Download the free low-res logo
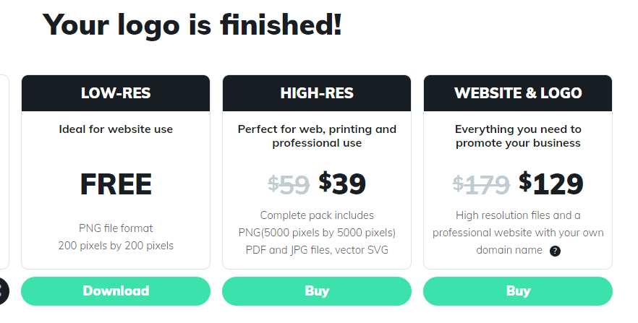The image size is (638, 323). 116,291
